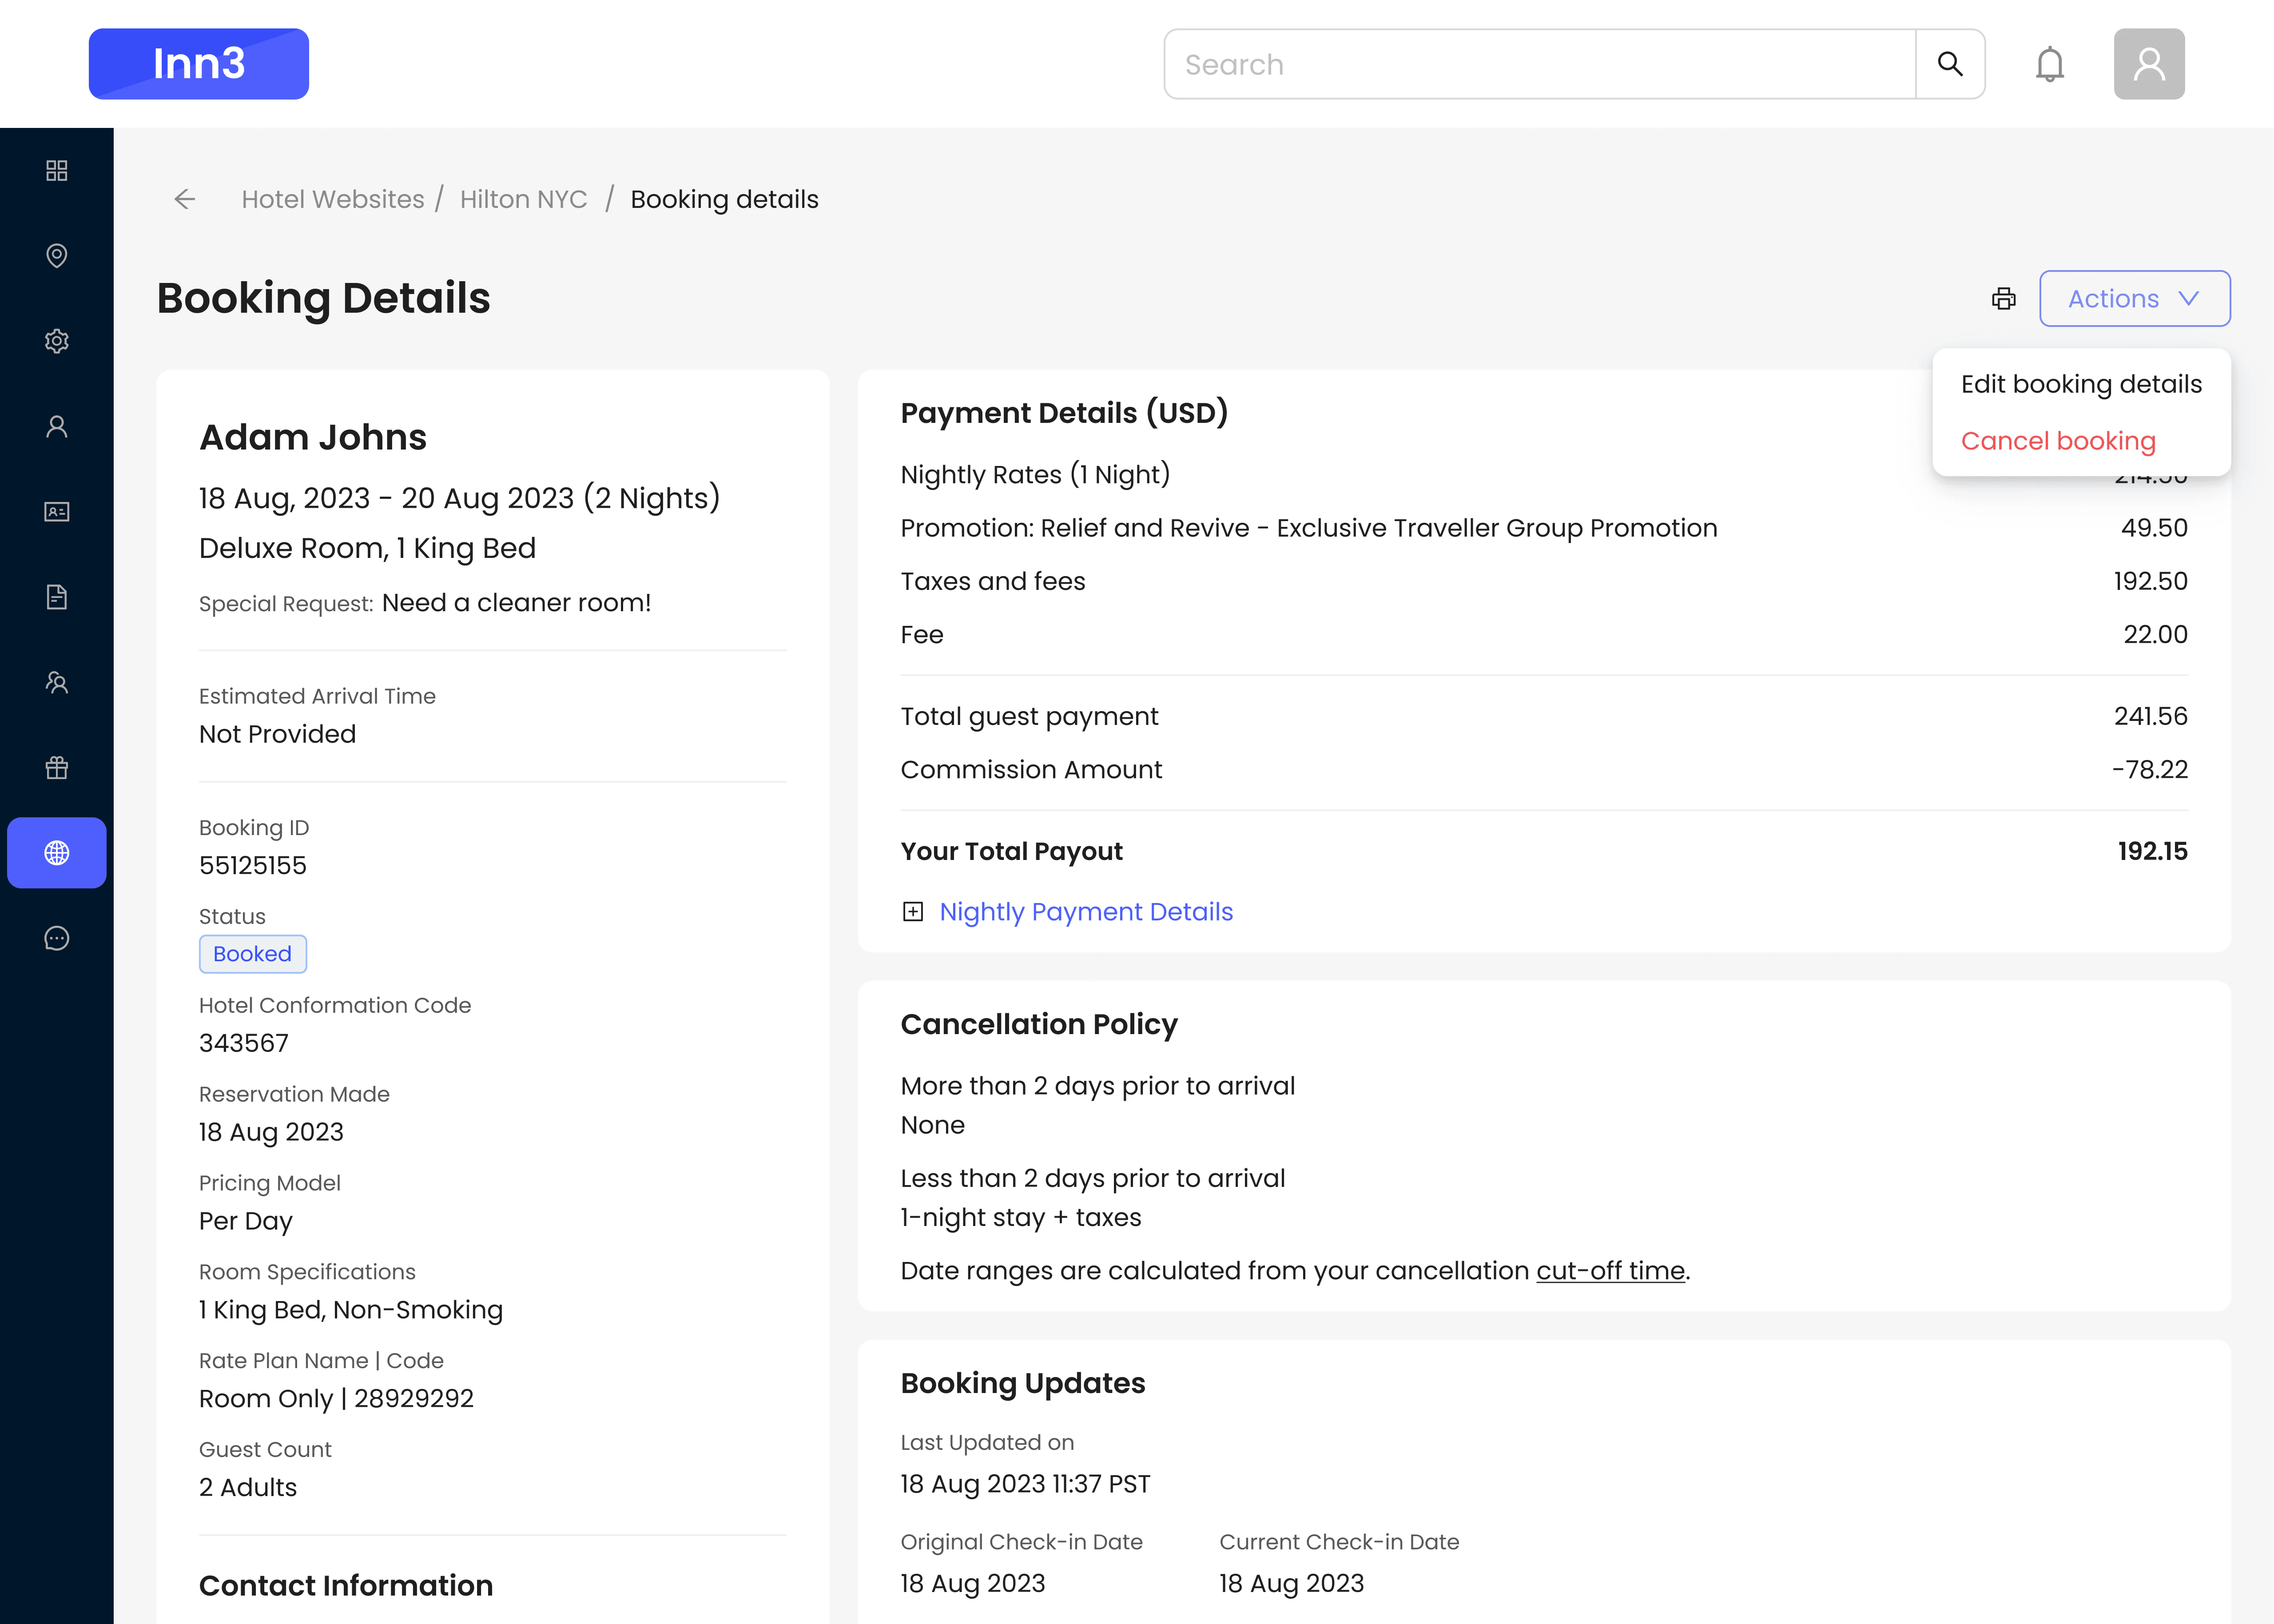Open the chat bubble sidebar icon

(x=57, y=938)
